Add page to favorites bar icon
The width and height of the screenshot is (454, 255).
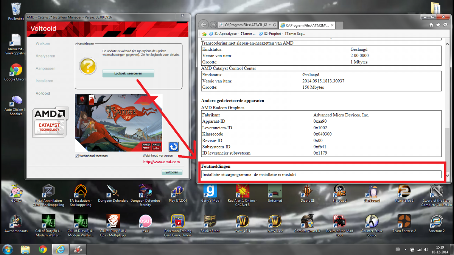[204, 34]
